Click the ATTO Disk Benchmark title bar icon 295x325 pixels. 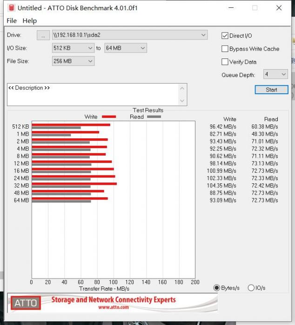[x=12, y=8]
